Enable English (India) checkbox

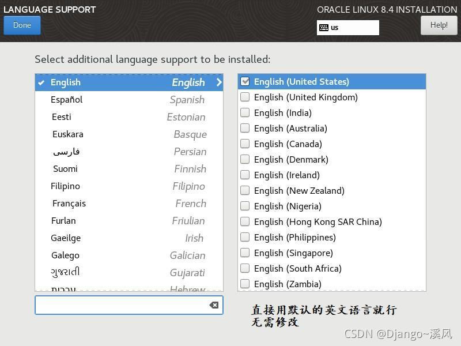(x=245, y=112)
